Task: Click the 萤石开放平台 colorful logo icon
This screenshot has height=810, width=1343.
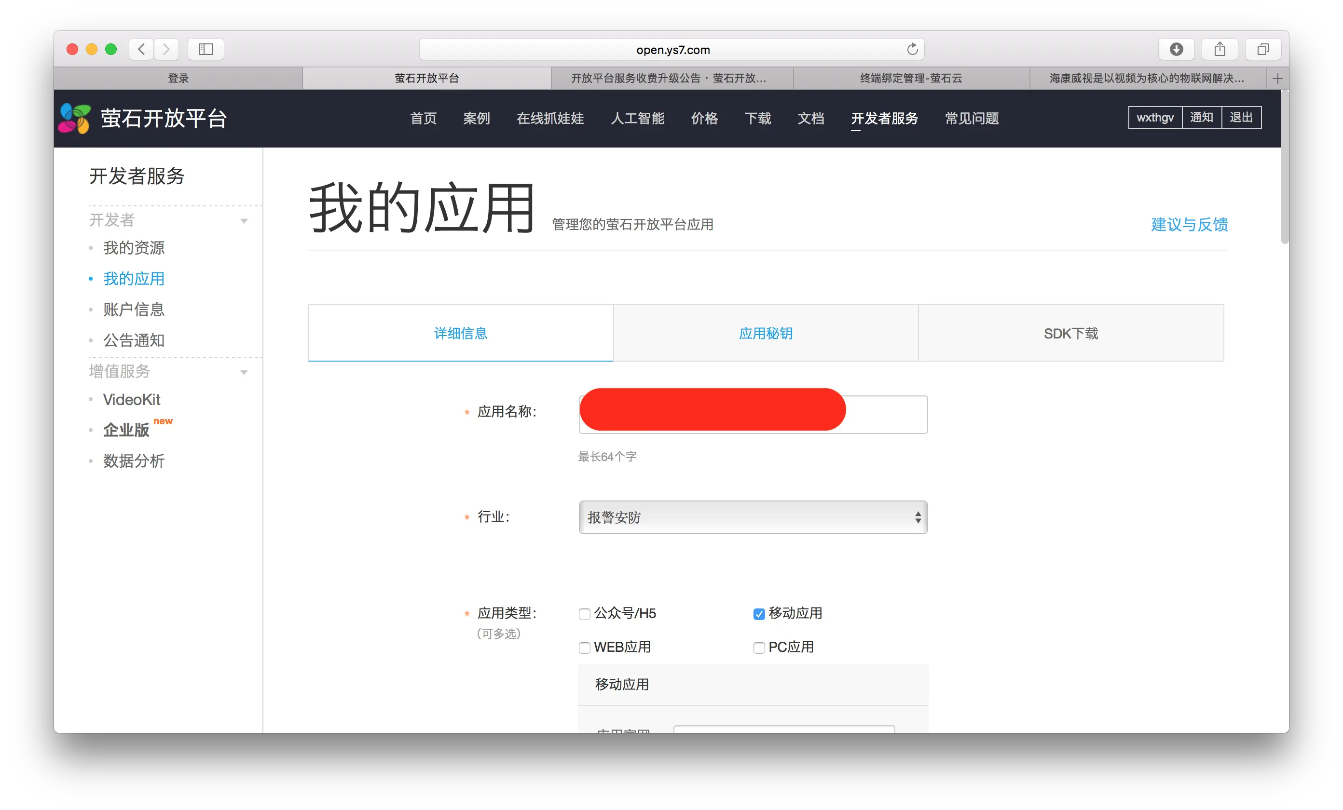Action: click(x=74, y=118)
